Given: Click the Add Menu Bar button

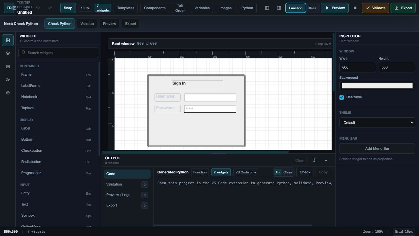Looking at the screenshot, I should point(377,148).
